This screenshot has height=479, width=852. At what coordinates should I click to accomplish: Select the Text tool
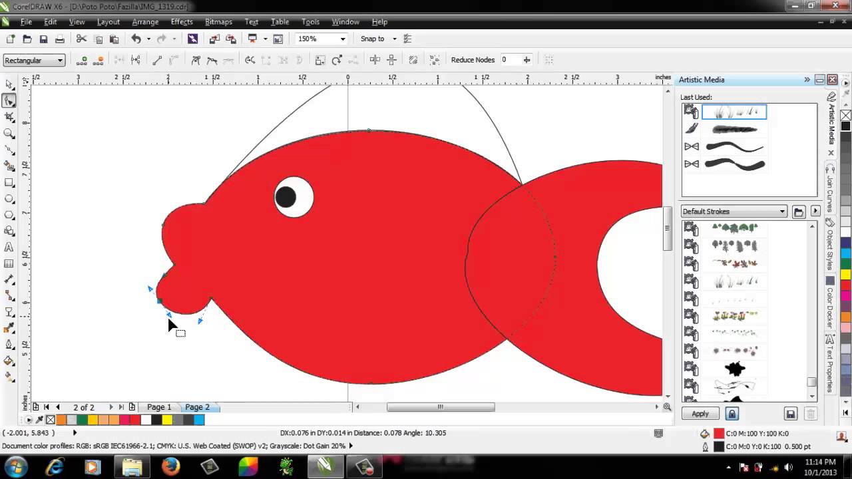pos(9,247)
